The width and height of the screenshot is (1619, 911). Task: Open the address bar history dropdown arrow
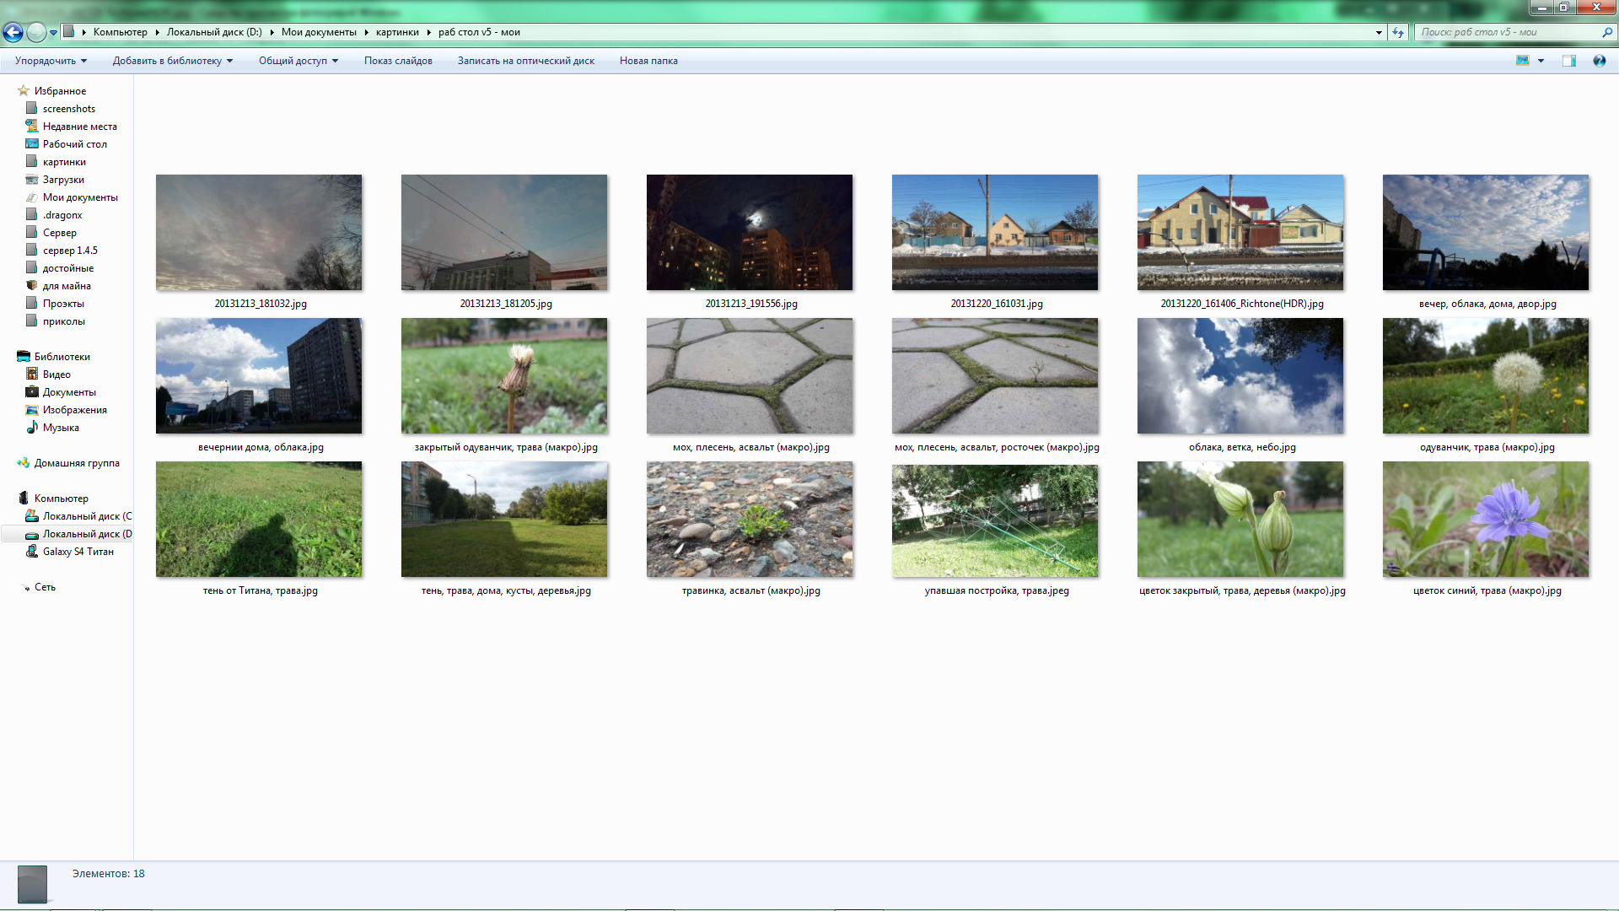tap(1379, 32)
